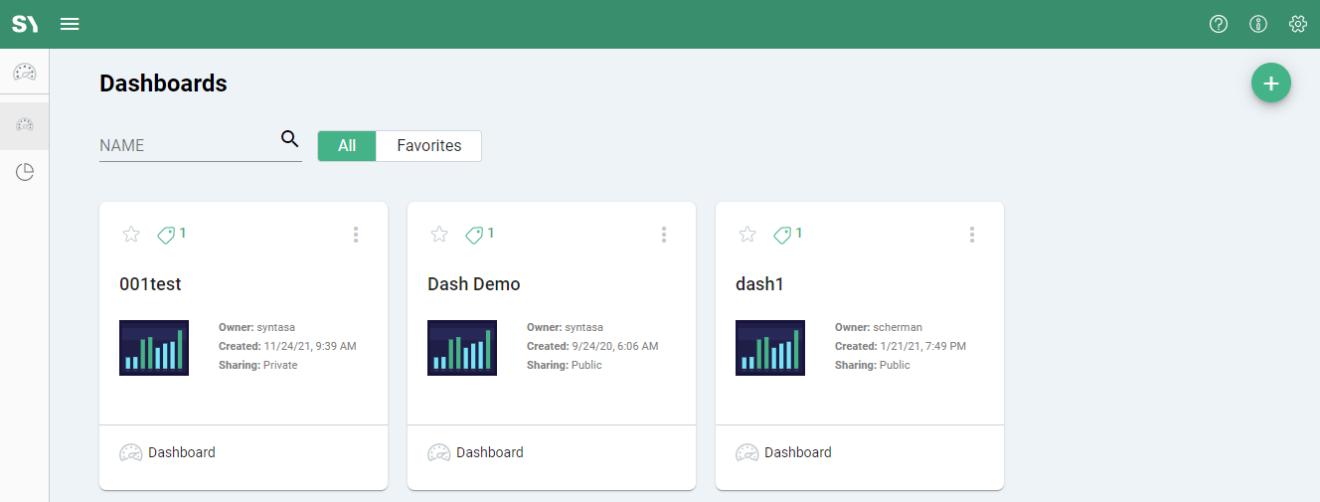The image size is (1320, 502).
Task: Open the info icon in header
Action: (1258, 24)
